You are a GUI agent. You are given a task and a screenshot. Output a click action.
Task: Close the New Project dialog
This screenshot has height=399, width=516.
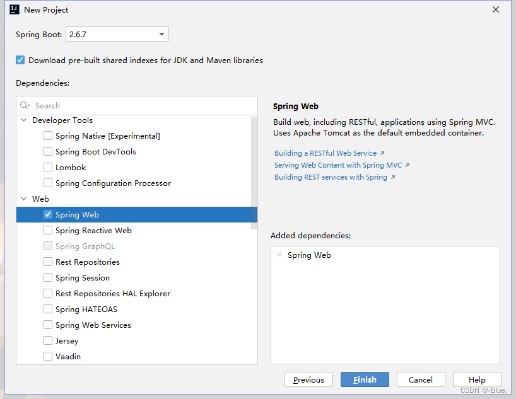496,9
